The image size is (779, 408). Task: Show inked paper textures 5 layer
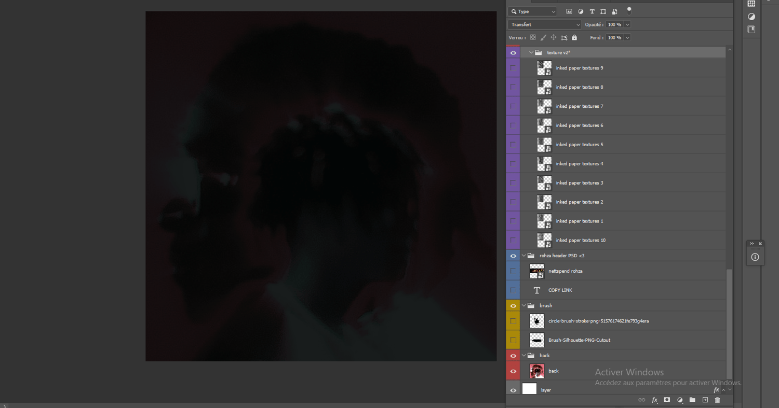point(513,145)
